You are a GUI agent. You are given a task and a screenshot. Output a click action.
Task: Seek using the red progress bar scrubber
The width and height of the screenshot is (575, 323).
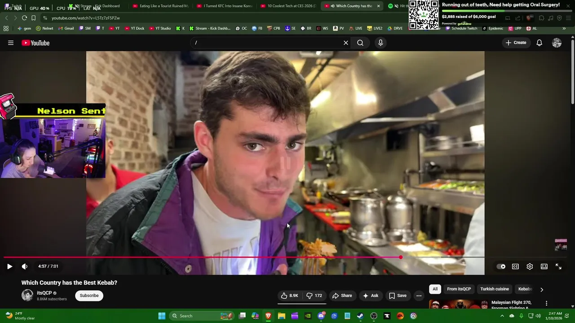click(400, 257)
